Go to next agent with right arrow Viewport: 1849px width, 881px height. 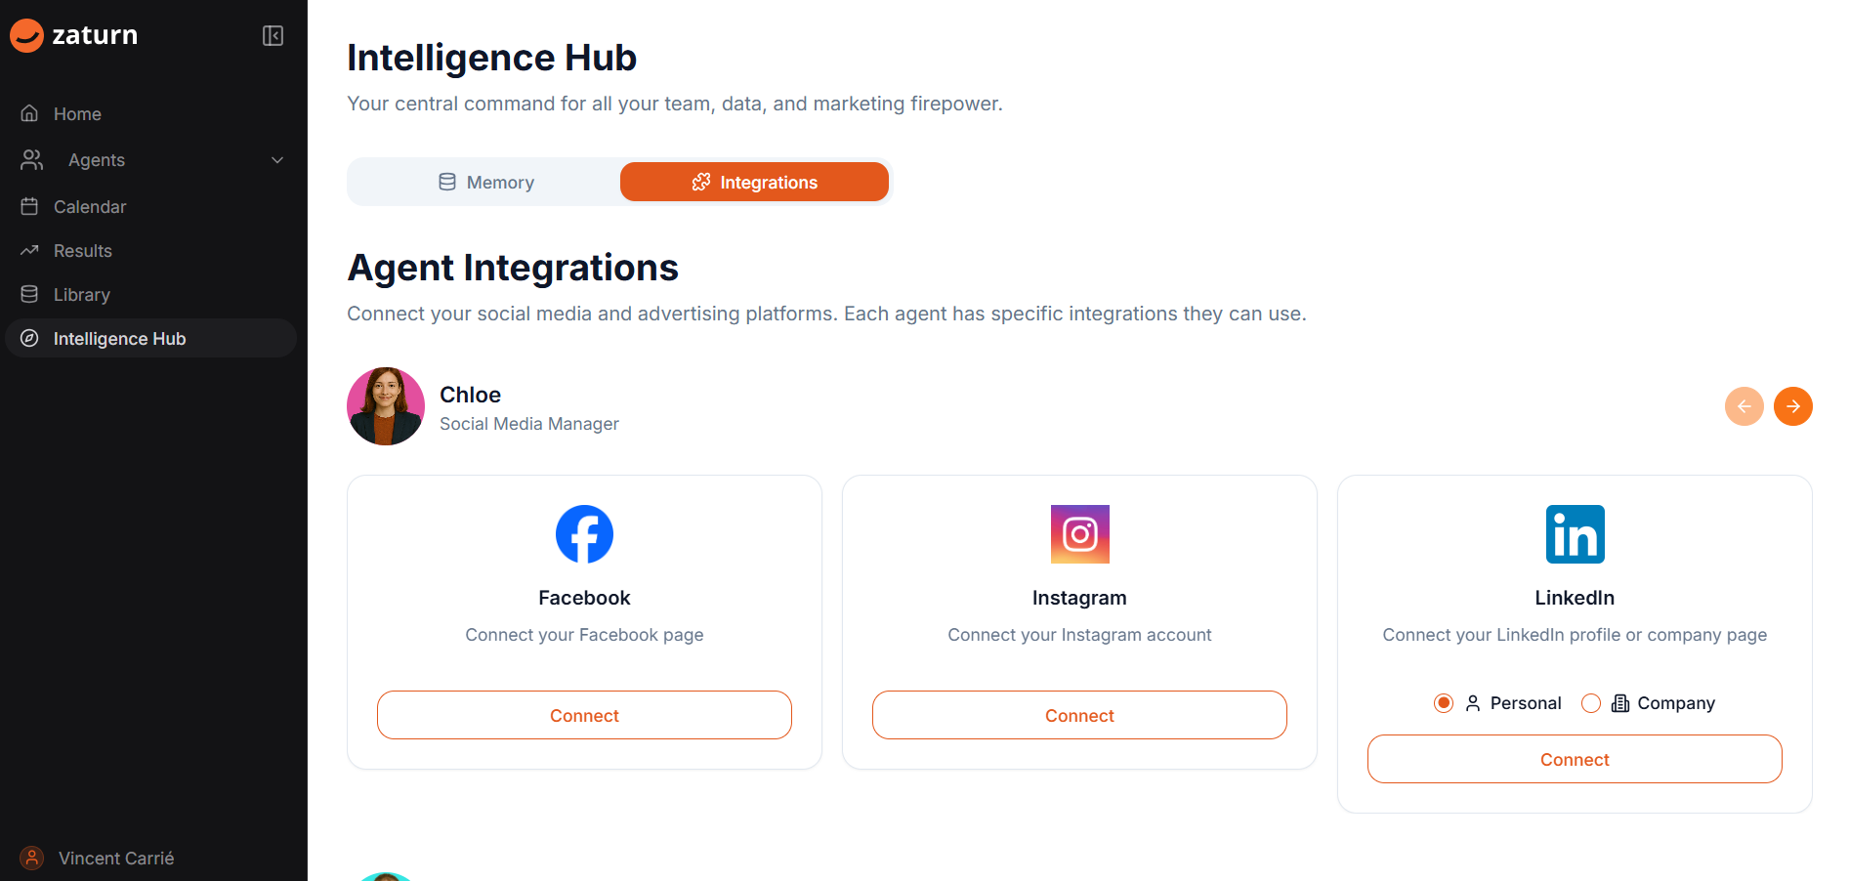(x=1792, y=406)
